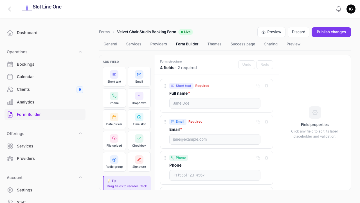Open Providers in the sidebar
The height and width of the screenshot is (203, 360).
[45, 158]
